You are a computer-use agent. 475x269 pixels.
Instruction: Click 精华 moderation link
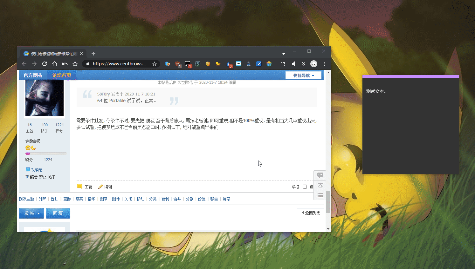coord(92,199)
